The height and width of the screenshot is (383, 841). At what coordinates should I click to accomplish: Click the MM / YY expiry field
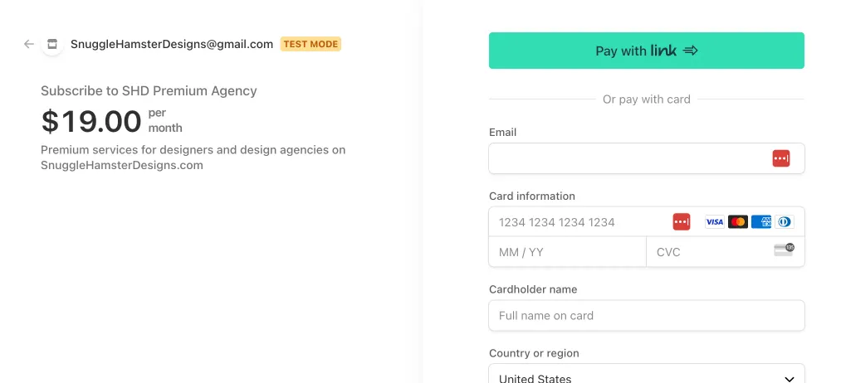(x=568, y=252)
